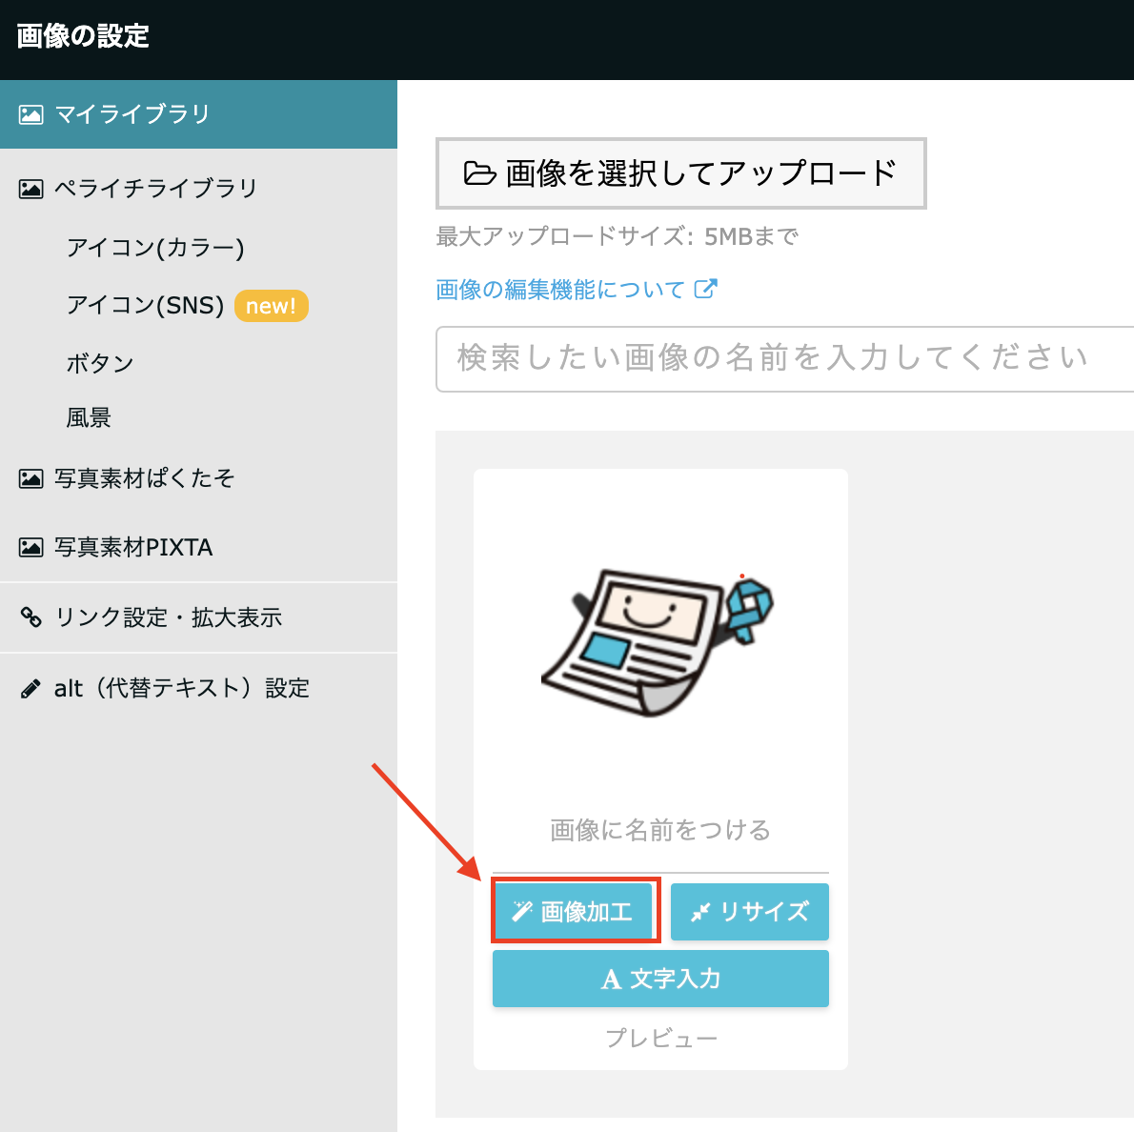This screenshot has width=1134, height=1132.
Task: Click the chain link icon for リンク設定
Action: click(30, 617)
